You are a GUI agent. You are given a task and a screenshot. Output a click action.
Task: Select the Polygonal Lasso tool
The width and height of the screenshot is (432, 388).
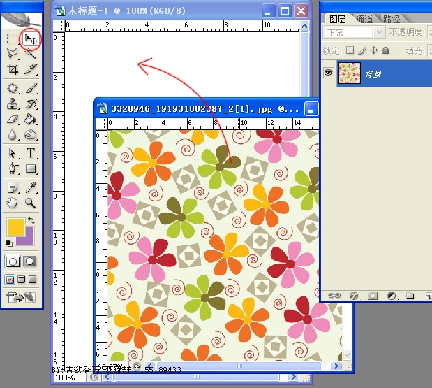13,54
